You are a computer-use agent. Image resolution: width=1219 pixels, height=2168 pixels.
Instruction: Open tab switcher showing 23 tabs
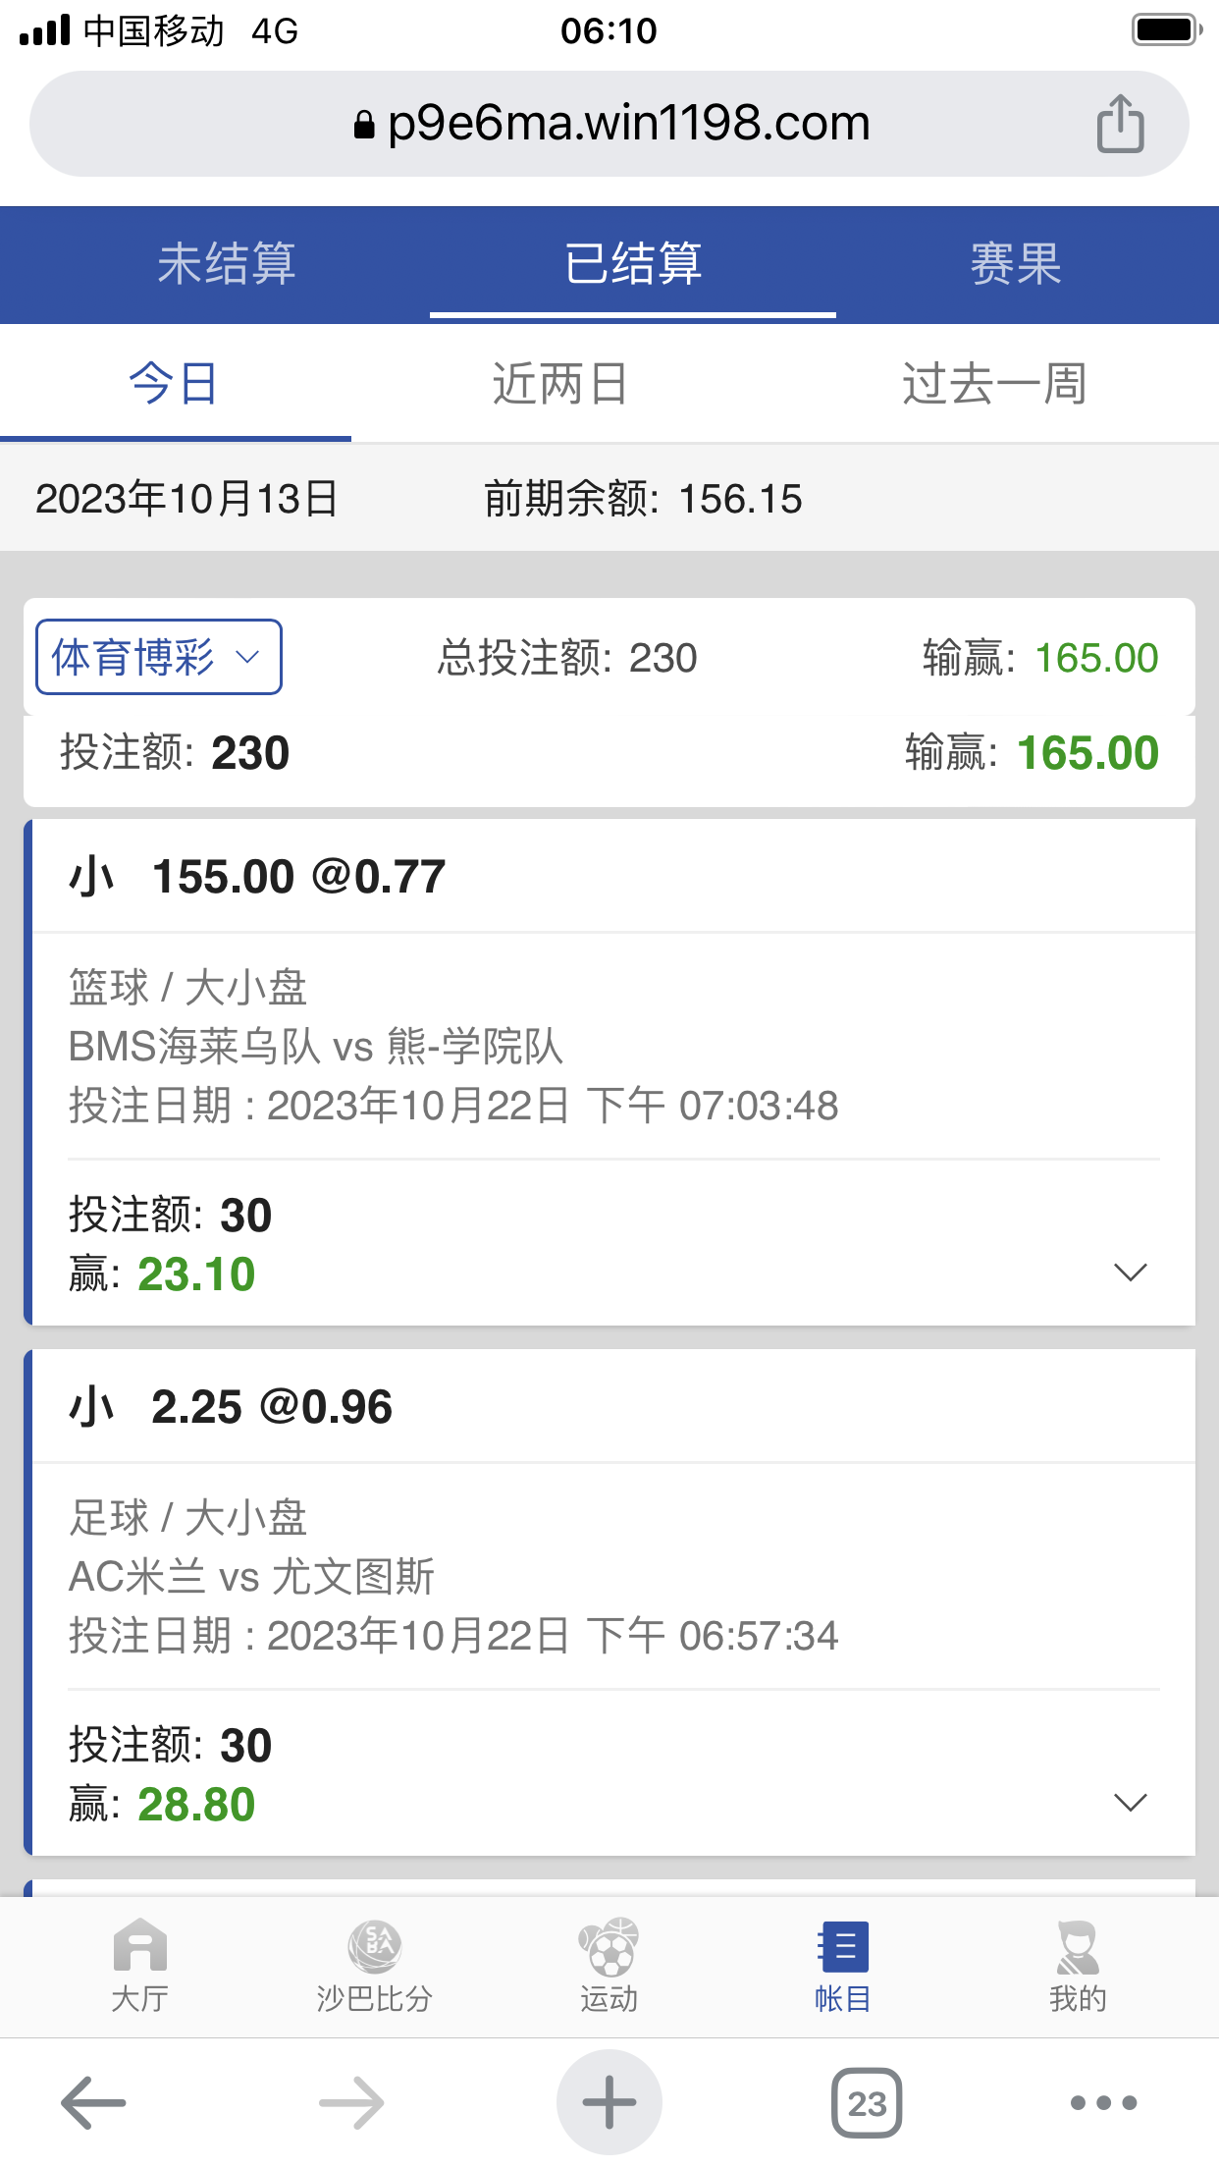tap(867, 2103)
